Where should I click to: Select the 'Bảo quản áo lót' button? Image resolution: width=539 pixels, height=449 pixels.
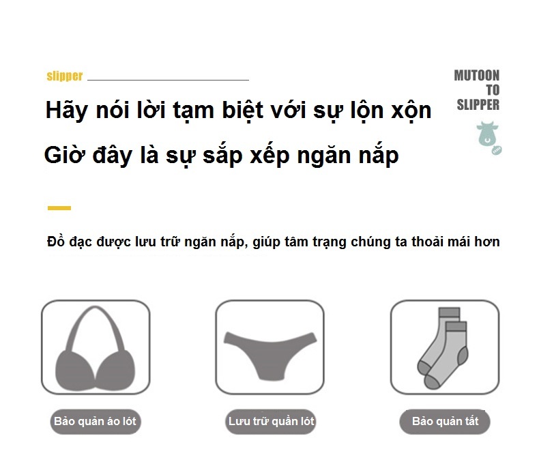[x=96, y=422]
